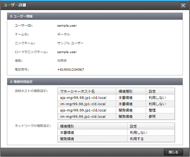This screenshot has width=190, height=157.
Task: Click 本番環境 in im-mgr99.98 row
Action: click(x=125, y=104)
